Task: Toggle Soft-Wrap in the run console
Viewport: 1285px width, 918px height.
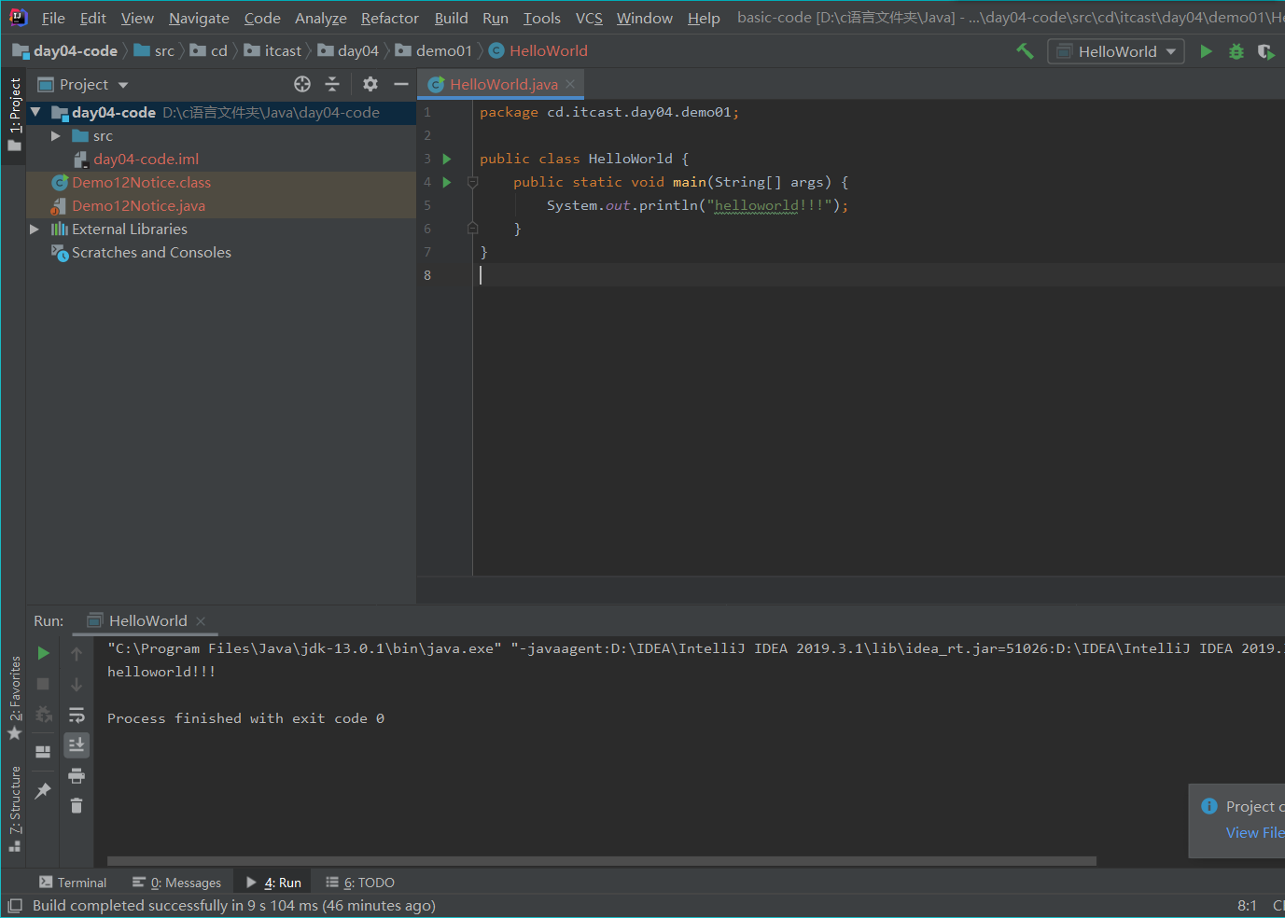Action: [x=77, y=715]
